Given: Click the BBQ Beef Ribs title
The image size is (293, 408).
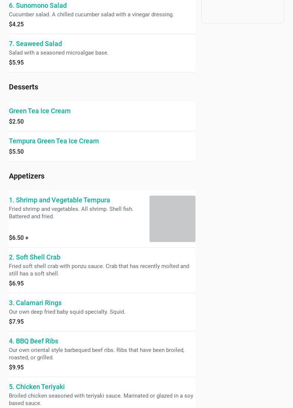Looking at the screenshot, I should coord(33,341).
